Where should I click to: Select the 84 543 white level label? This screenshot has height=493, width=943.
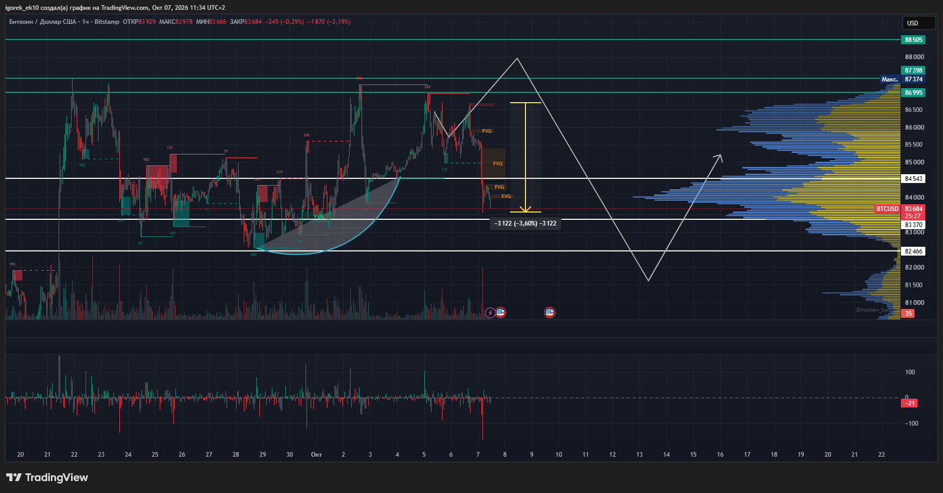913,179
